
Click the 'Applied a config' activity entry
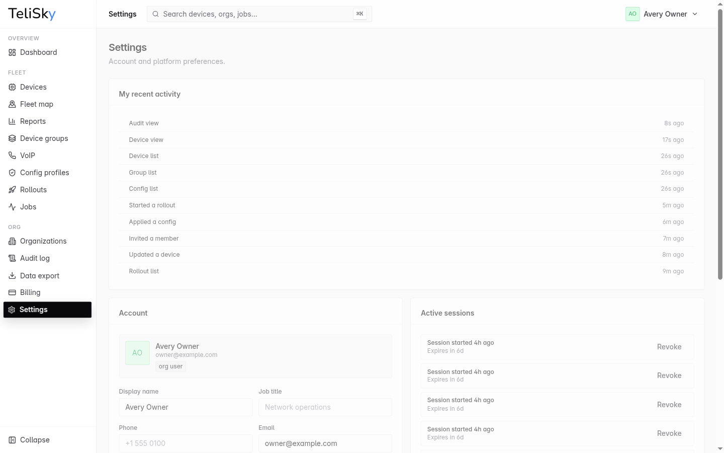point(406,222)
